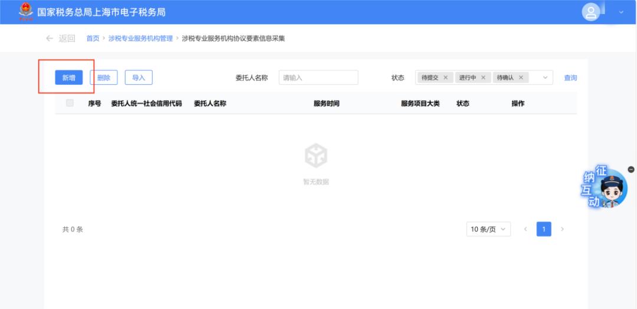
Task: Go to next page arrow
Action: tap(562, 229)
